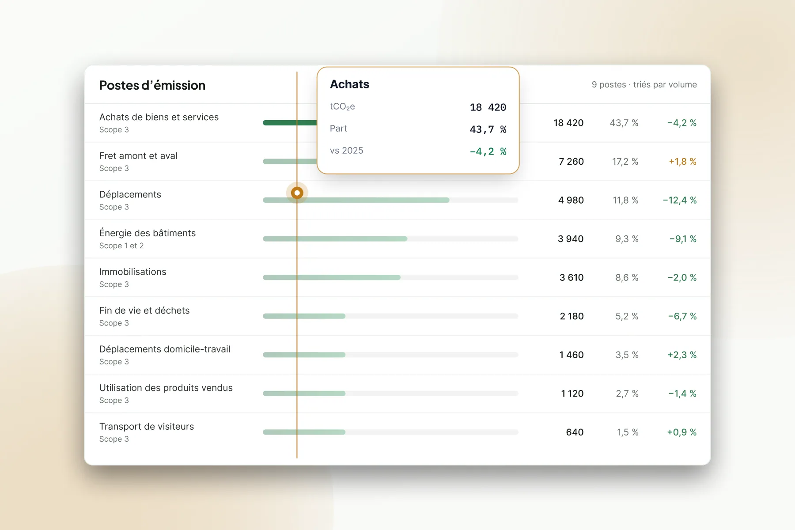Click the 2 180 emissions value

572,316
